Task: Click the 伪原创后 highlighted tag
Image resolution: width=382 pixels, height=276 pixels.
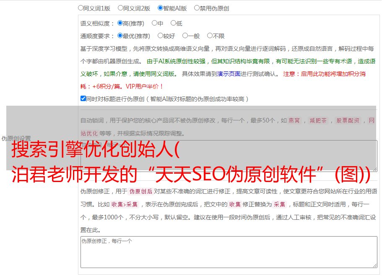Action: coord(141,191)
